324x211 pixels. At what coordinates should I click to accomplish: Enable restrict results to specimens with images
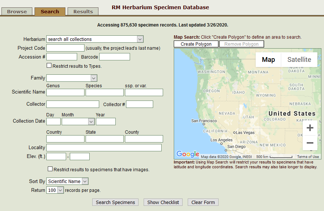pyautogui.click(x=50, y=169)
